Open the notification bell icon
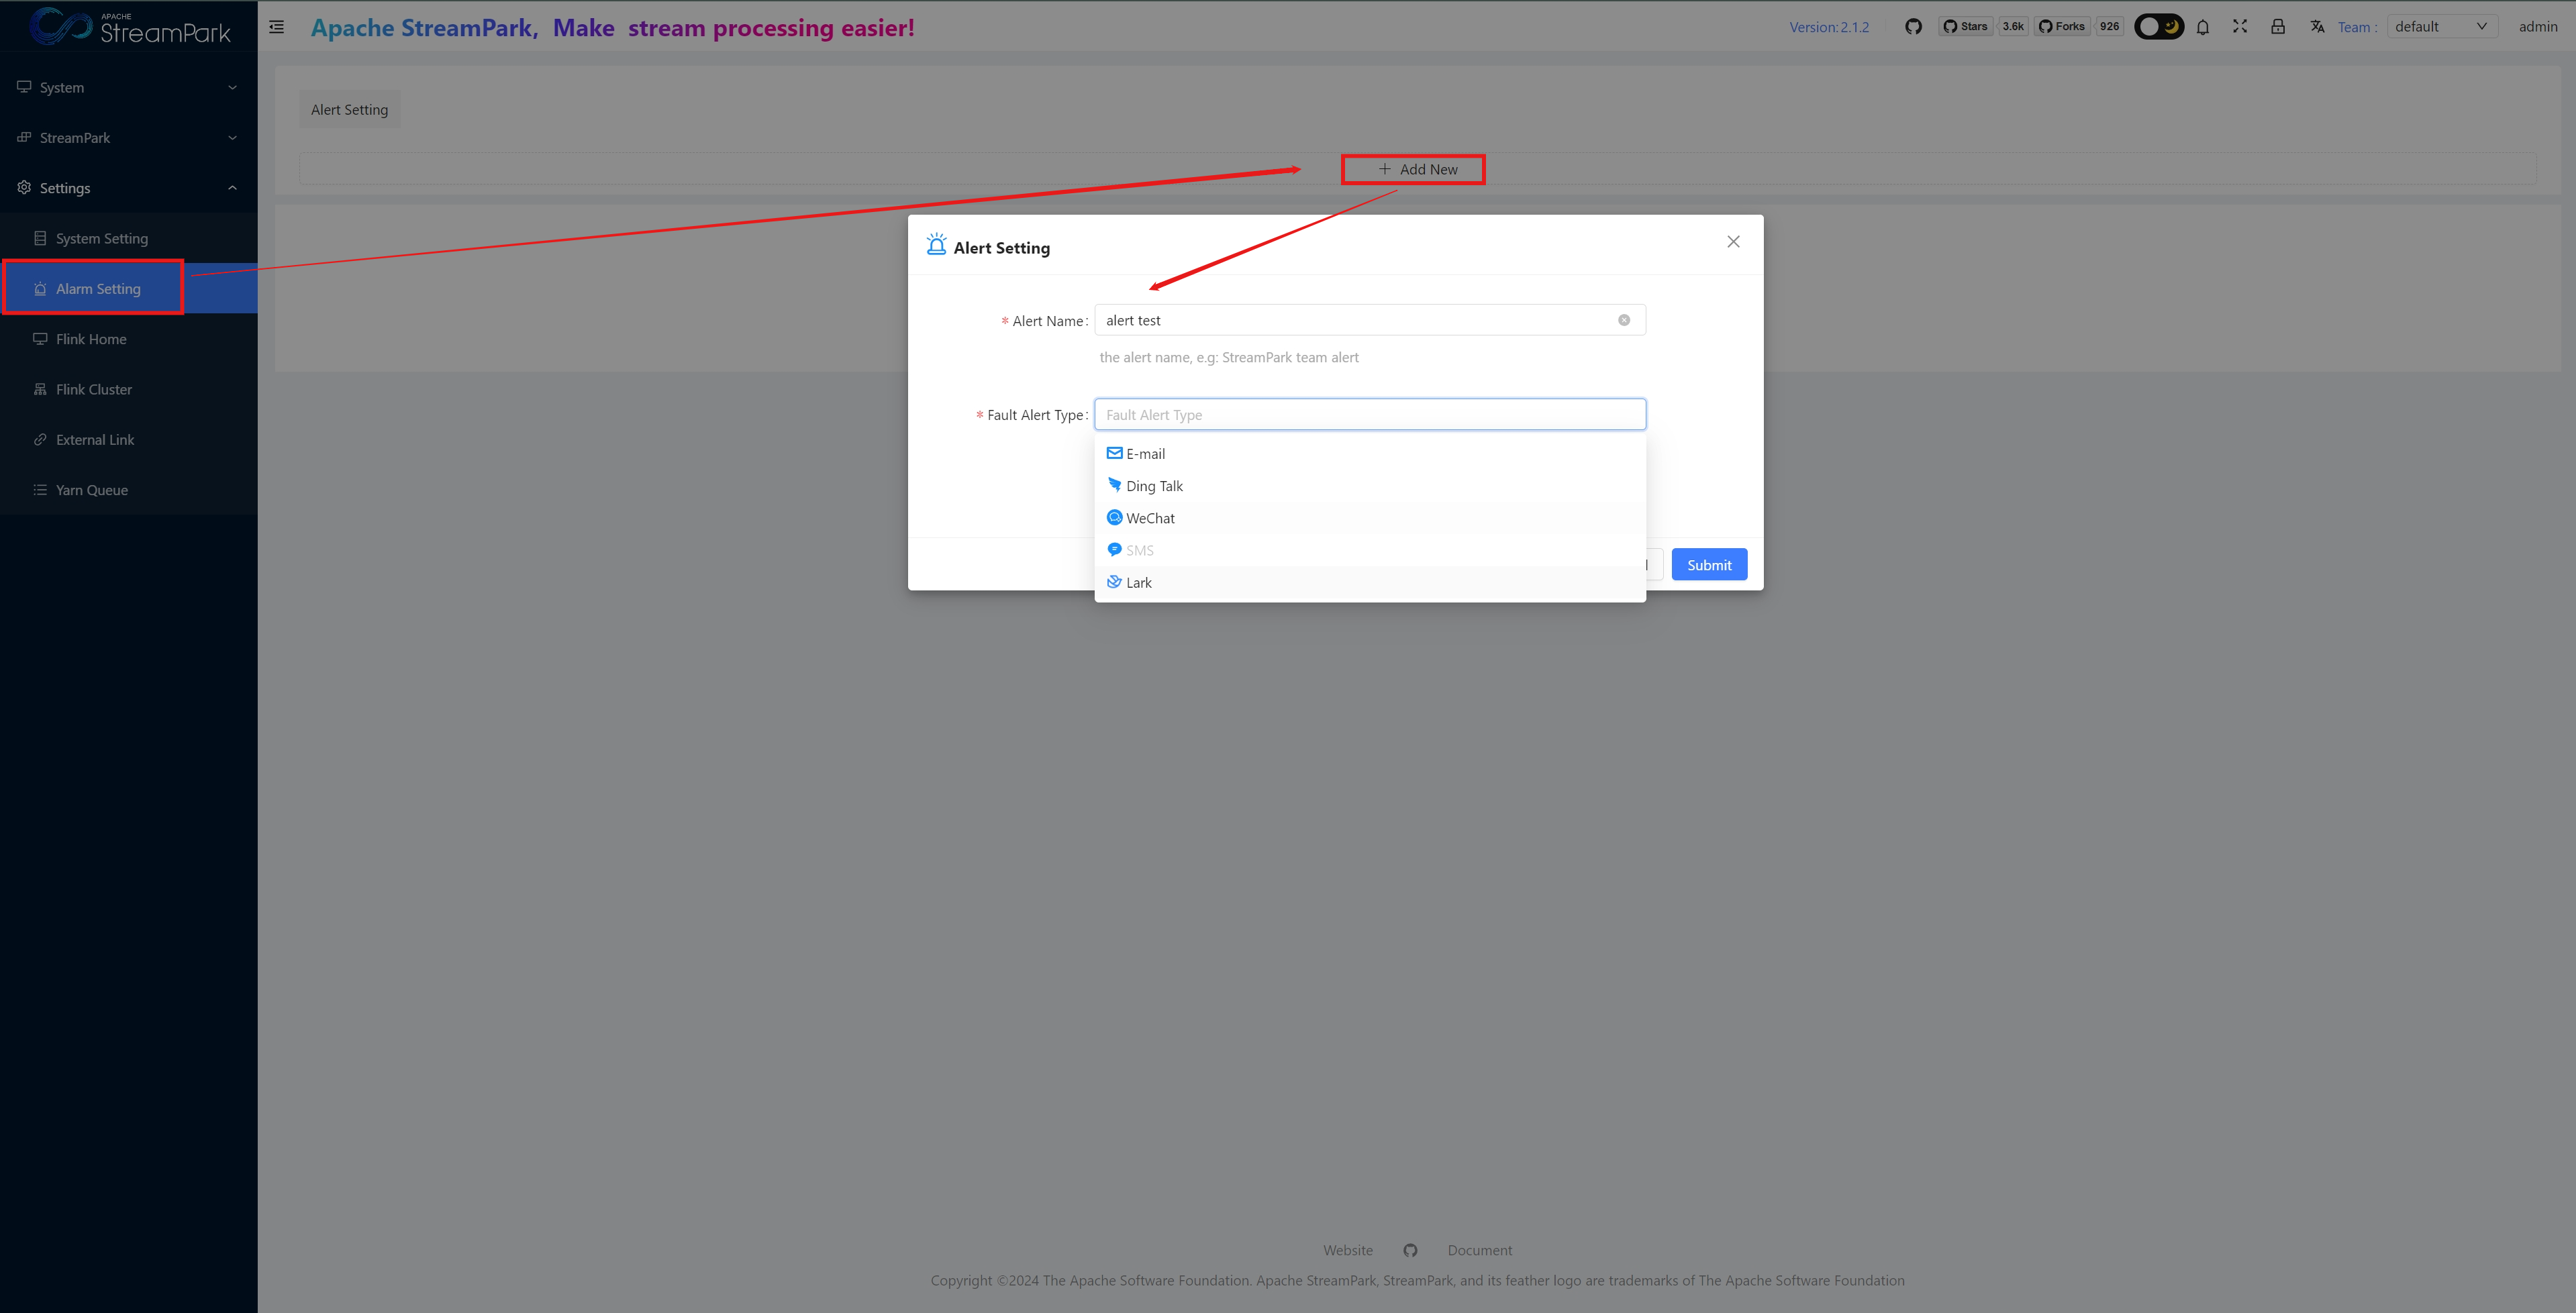2576x1313 pixels. tap(2203, 27)
